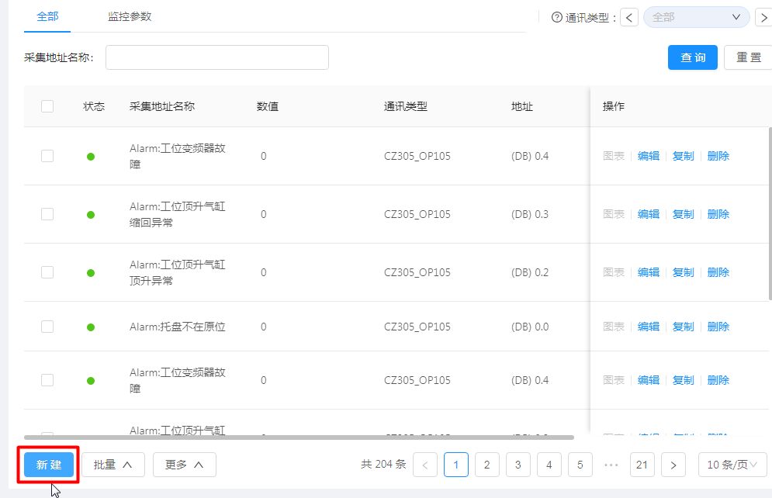Click the 采集地址名称 search input field

[x=216, y=57]
